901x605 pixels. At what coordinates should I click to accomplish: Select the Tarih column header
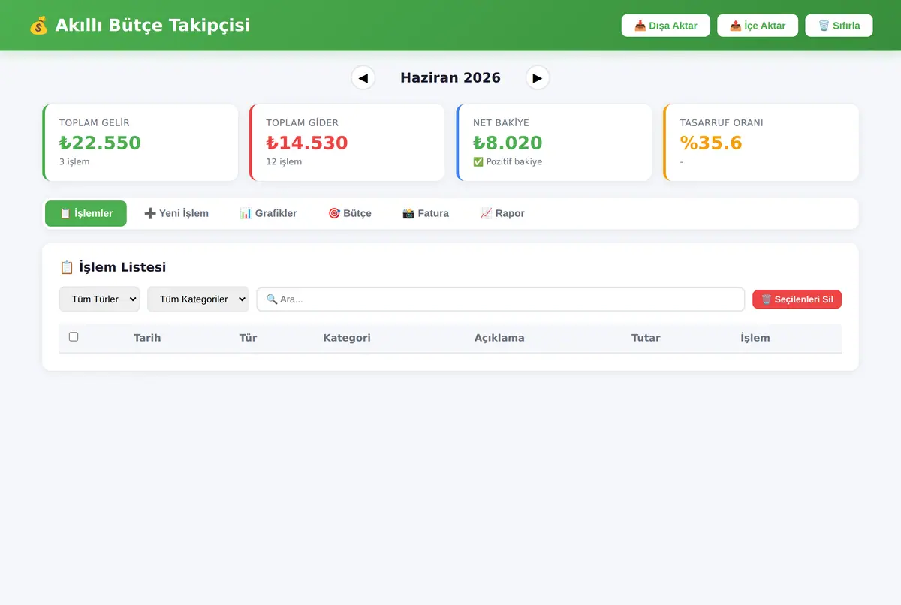point(147,338)
